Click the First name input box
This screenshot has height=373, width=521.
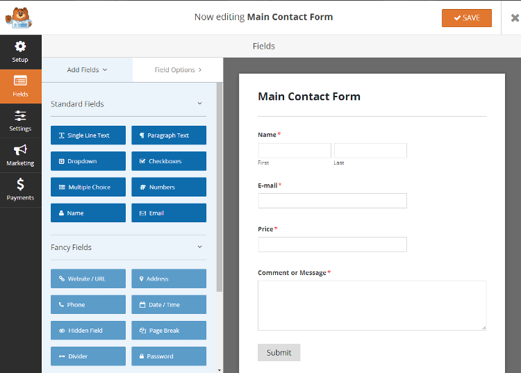click(x=295, y=151)
